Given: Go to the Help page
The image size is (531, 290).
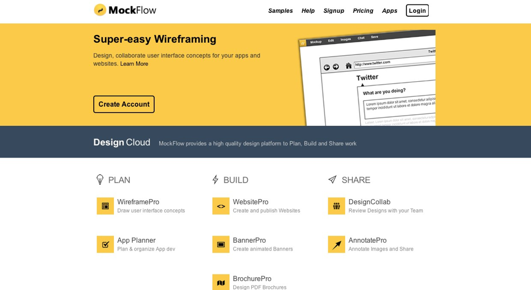Looking at the screenshot, I should 308,11.
